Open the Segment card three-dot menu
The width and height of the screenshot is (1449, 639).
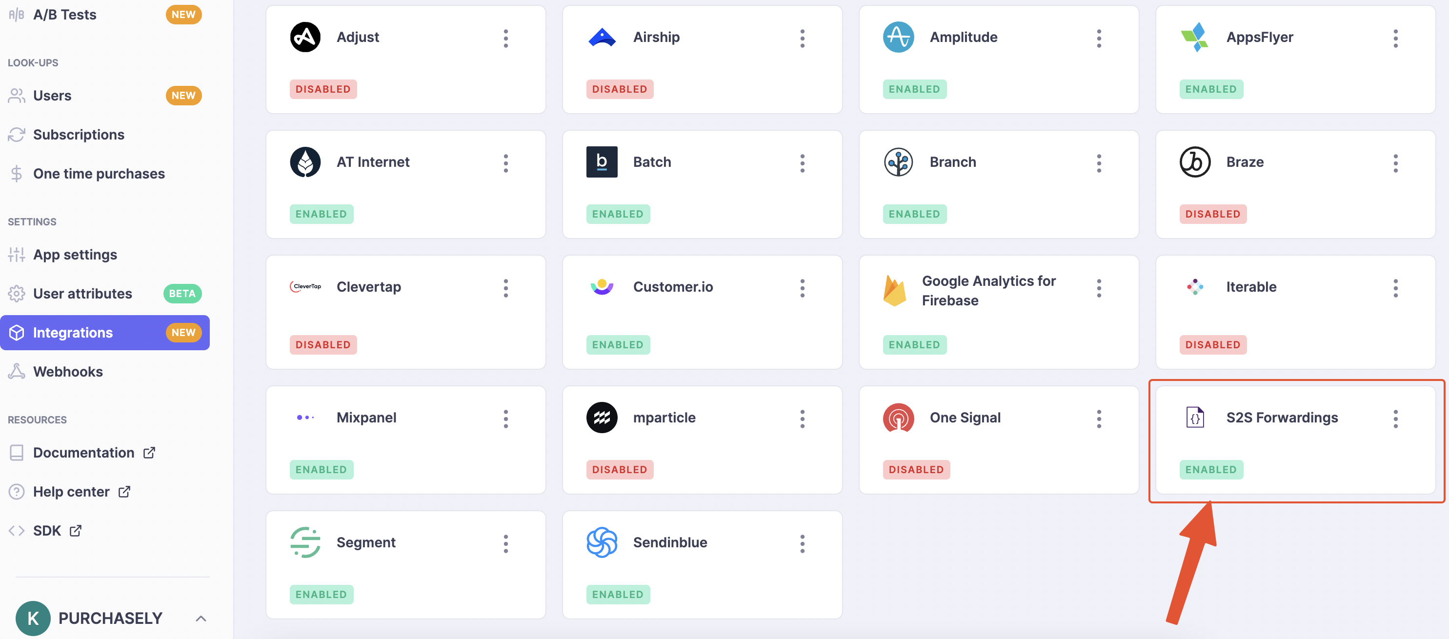(x=505, y=543)
